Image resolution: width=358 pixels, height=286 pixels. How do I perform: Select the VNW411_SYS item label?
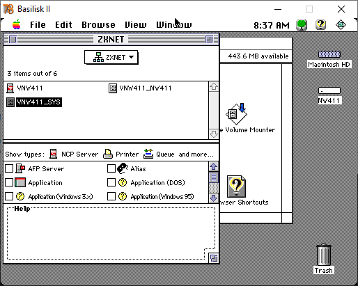coord(39,102)
